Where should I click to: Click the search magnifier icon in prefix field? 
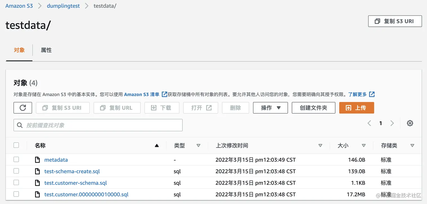[x=20, y=125]
